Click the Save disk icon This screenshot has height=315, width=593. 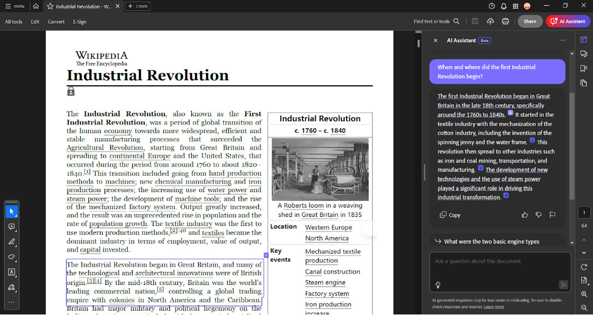click(x=476, y=21)
